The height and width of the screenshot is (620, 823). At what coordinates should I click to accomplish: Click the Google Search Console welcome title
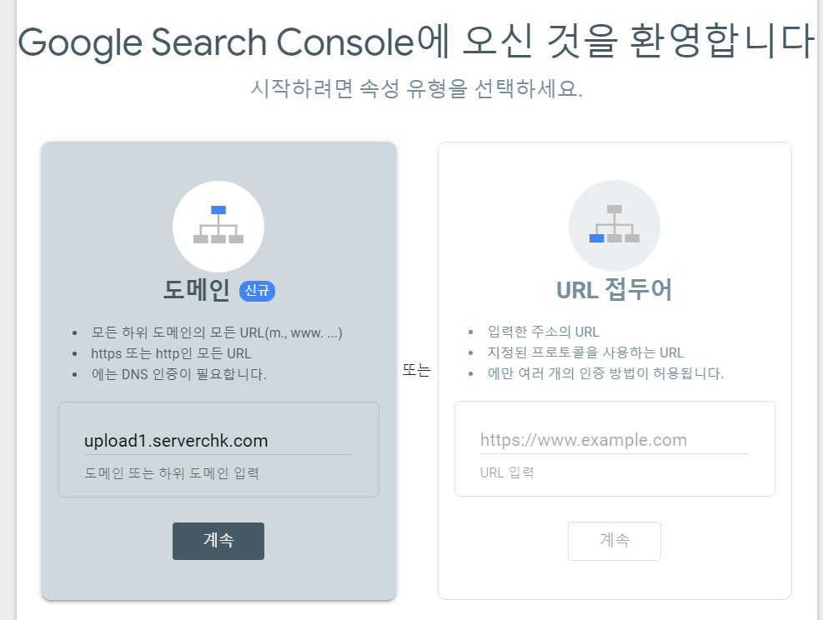416,42
